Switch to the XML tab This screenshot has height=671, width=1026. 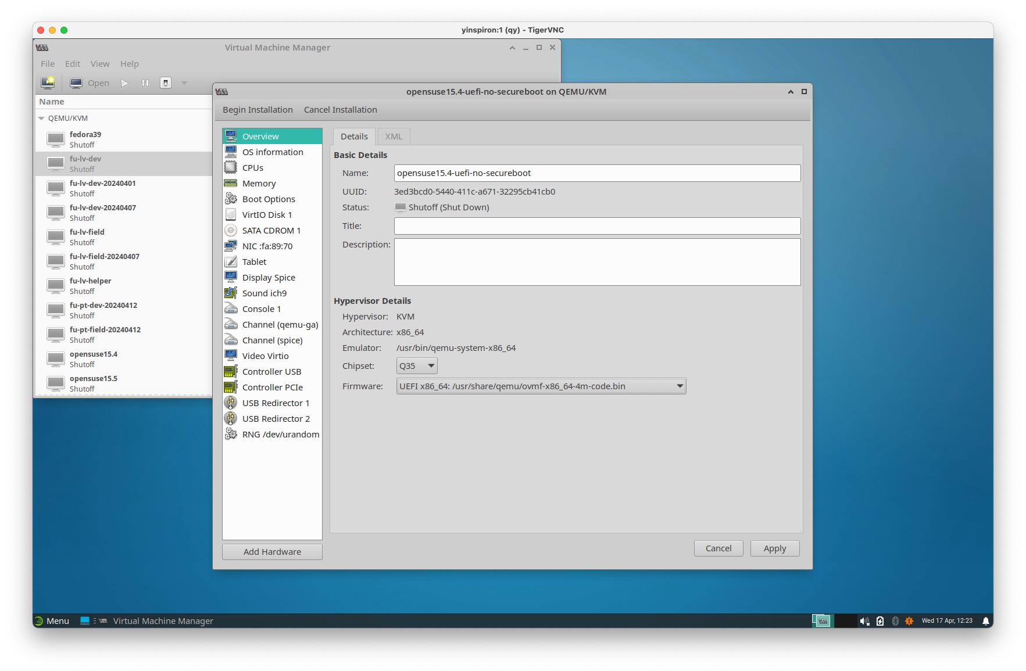(x=394, y=137)
